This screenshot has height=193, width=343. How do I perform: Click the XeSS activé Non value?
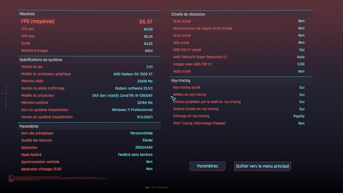[301, 71]
